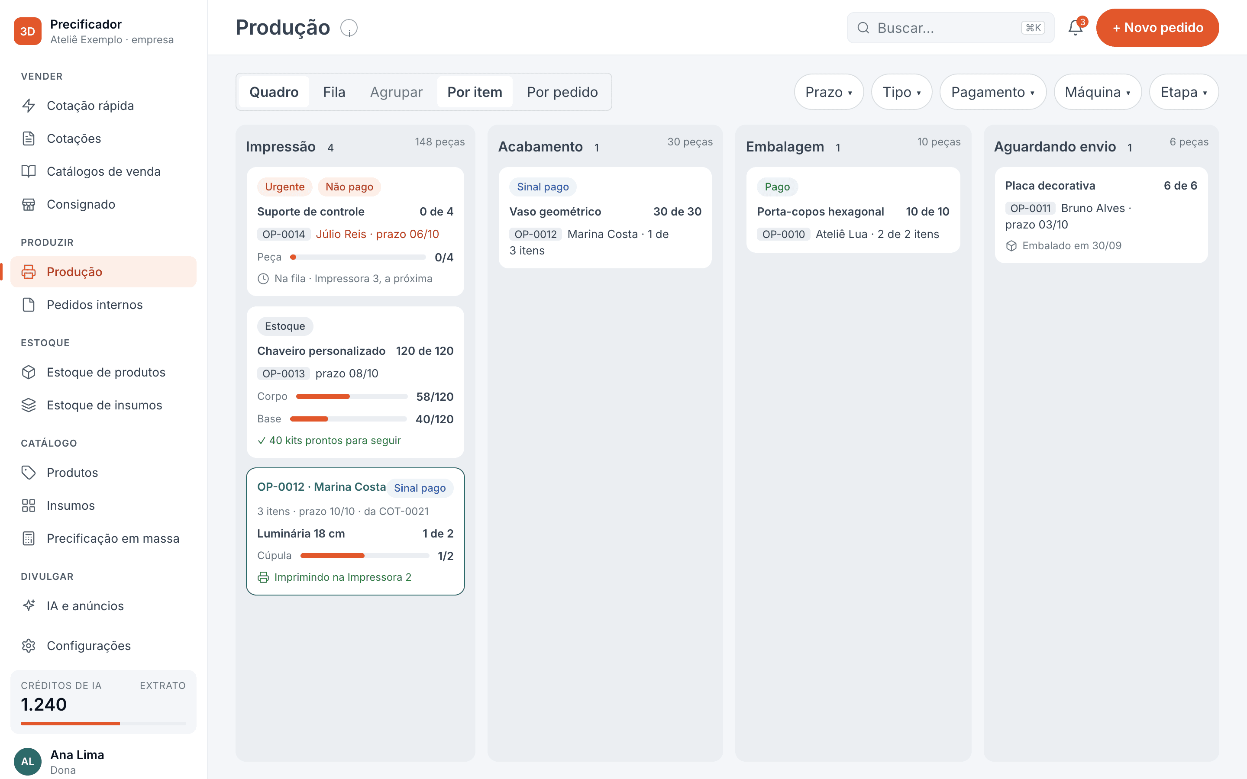Click the Base 40/120 progress bar

[348, 419]
